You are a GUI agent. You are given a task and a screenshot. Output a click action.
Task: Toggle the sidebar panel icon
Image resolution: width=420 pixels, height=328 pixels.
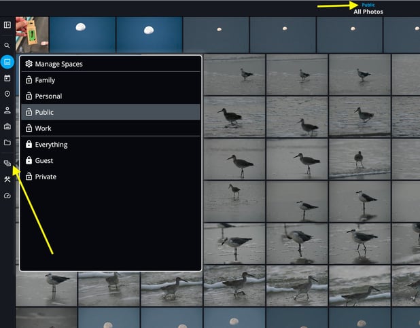coord(7,25)
